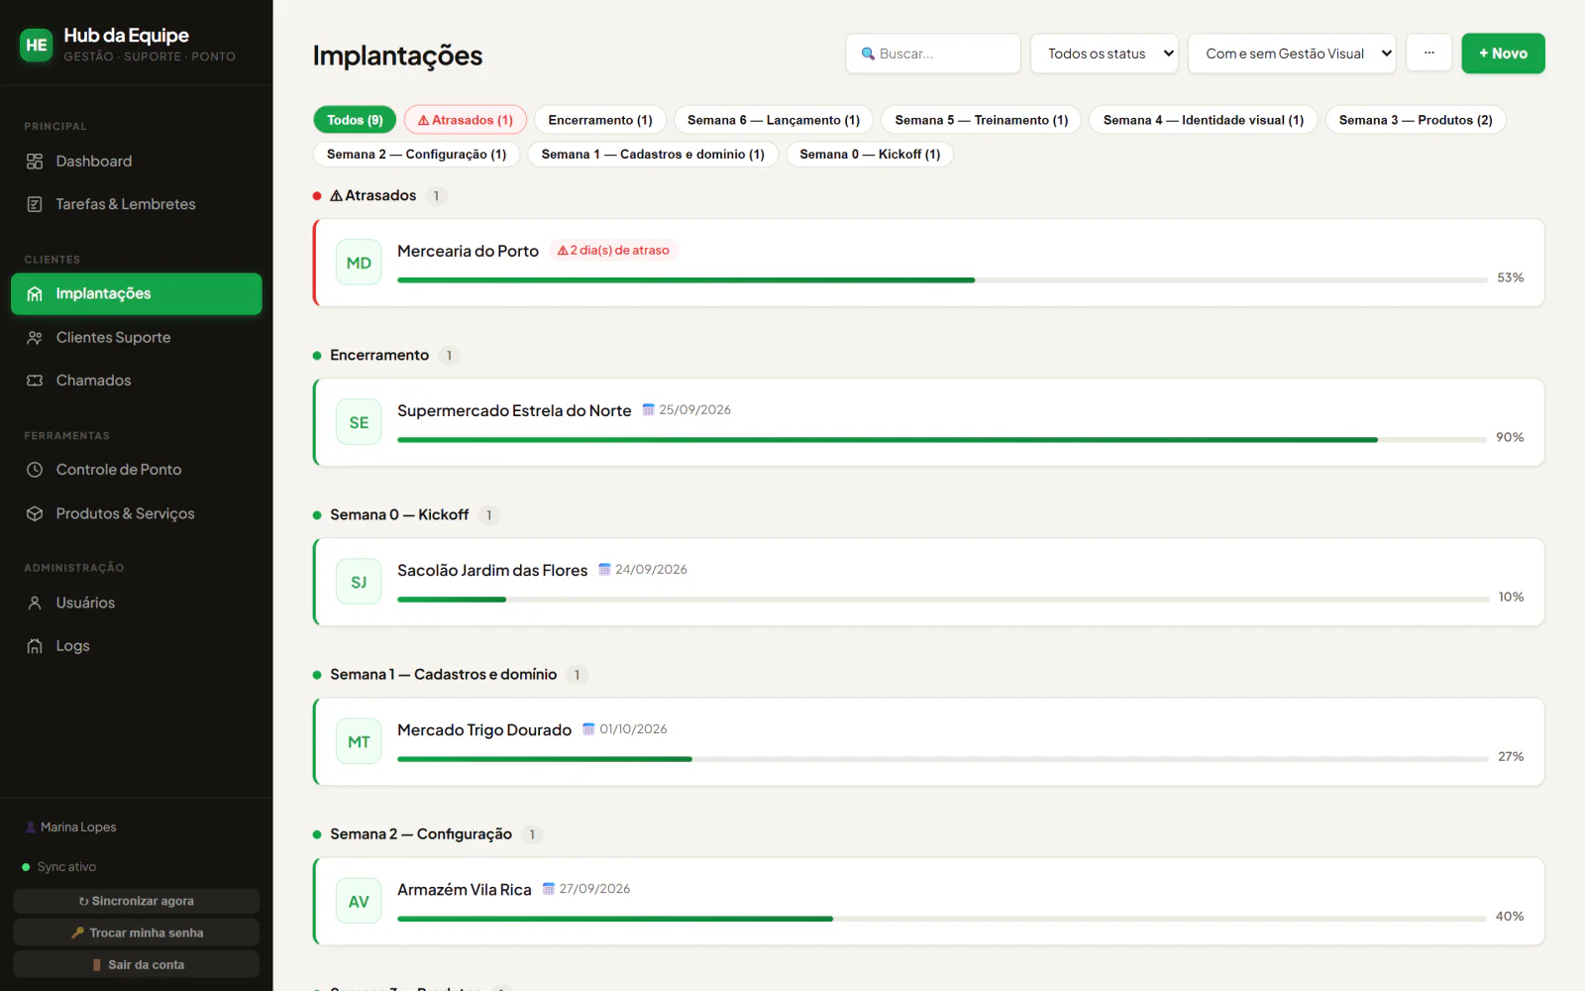Screen dimensions: 1585x991
Task: Open the Com e sem Gestão Visual dropdown
Action: [1292, 54]
